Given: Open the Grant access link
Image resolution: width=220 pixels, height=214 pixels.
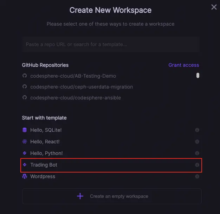Looking at the screenshot, I should 183,65.
